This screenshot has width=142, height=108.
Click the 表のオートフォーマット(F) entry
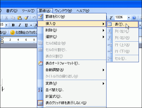[72, 63]
